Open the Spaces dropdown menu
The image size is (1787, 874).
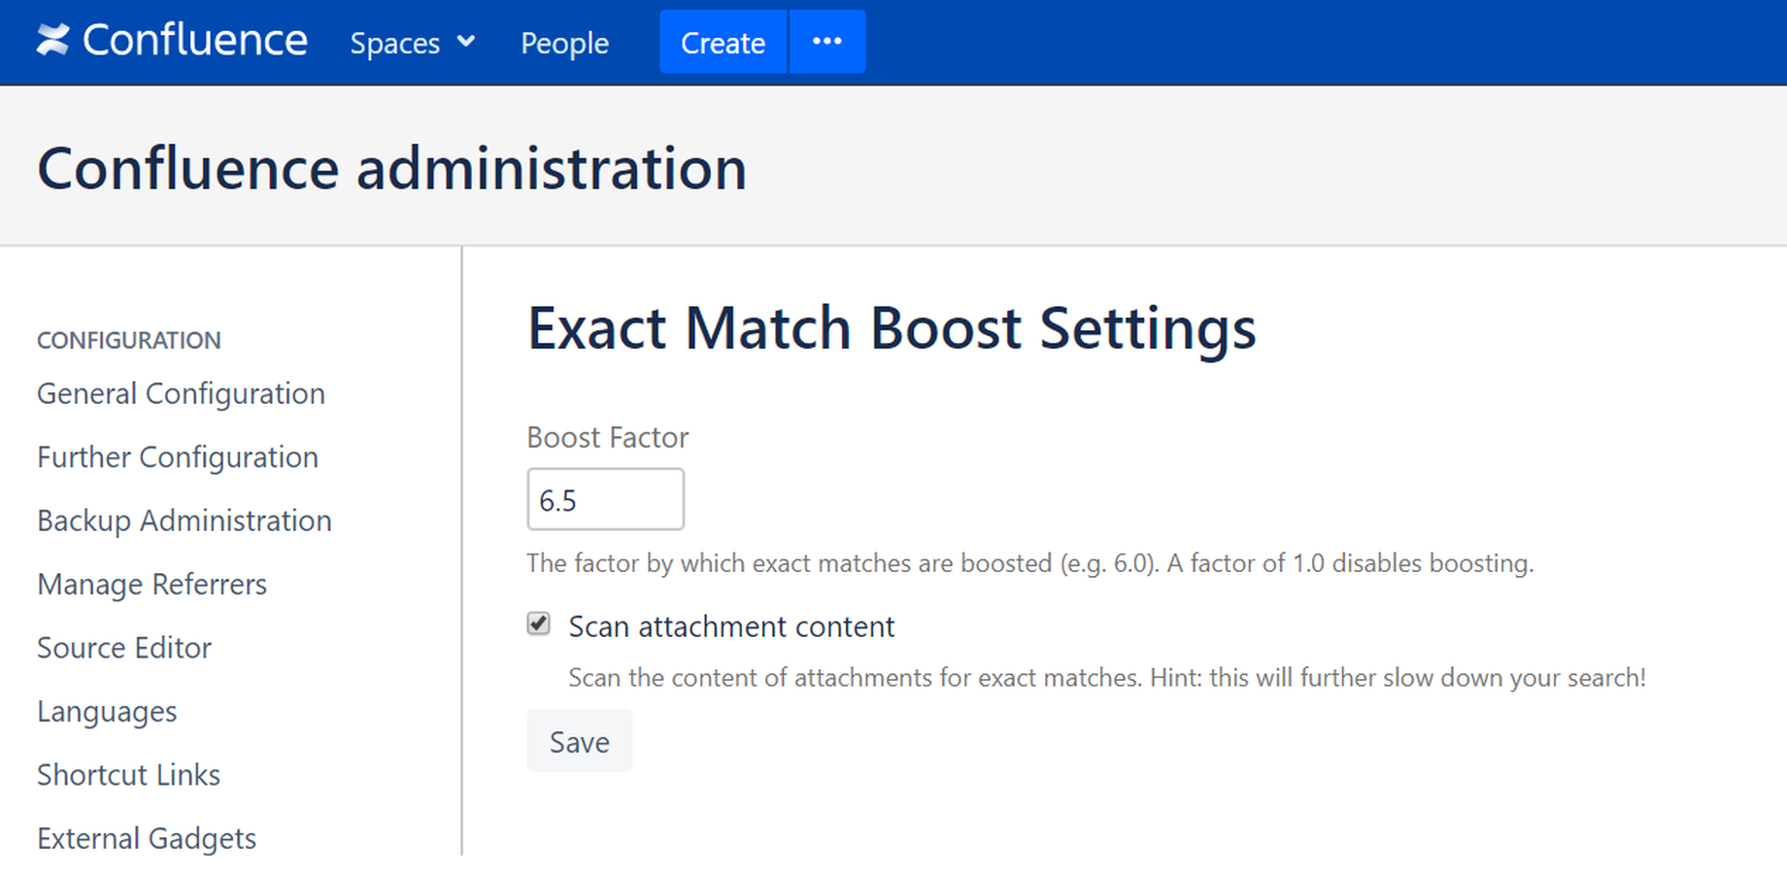[413, 43]
